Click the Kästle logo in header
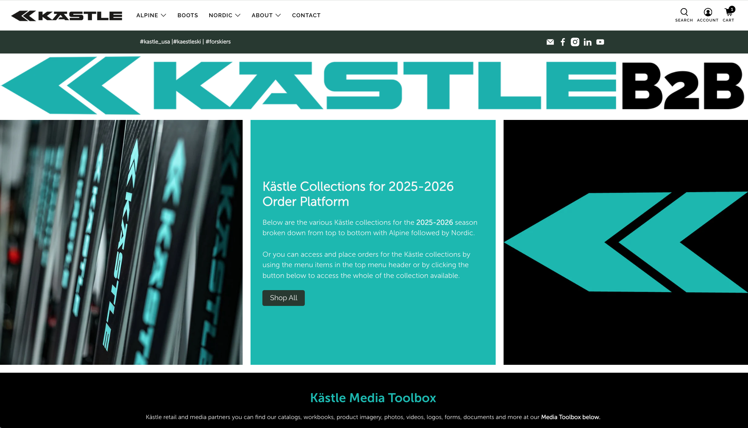This screenshot has height=428, width=748. (x=67, y=15)
